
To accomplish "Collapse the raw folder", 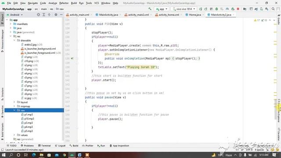I will [14, 110].
